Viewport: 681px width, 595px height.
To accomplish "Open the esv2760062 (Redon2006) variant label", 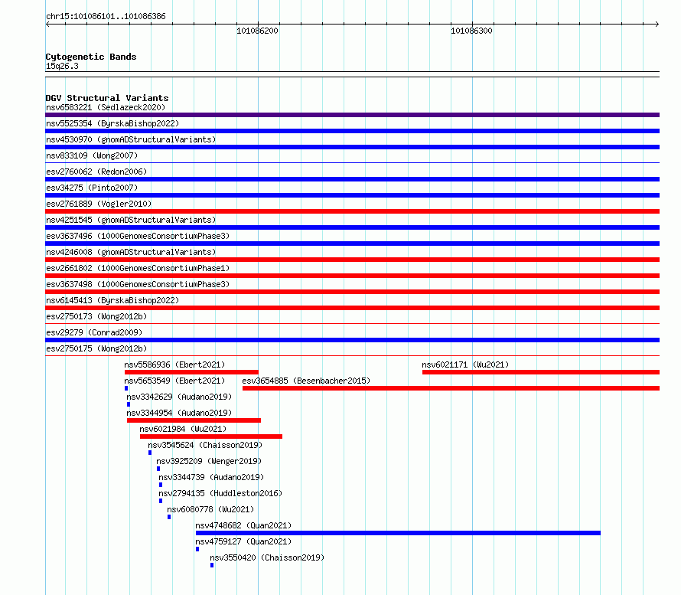I will tap(96, 172).
